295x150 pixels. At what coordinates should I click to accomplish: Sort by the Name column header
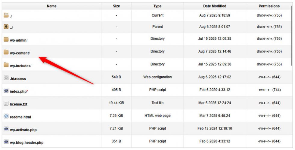[x=51, y=6]
